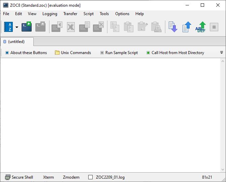Minimize the ZOC8 window

point(187,5)
